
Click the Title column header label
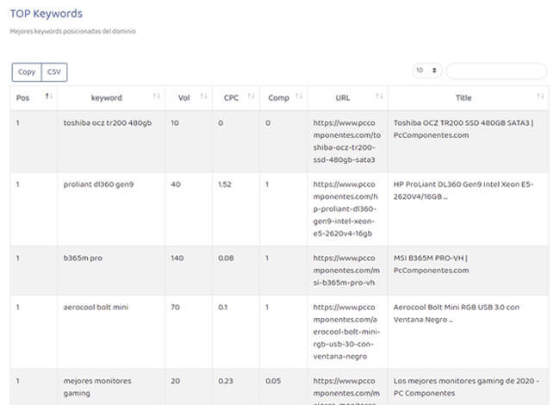tap(464, 98)
